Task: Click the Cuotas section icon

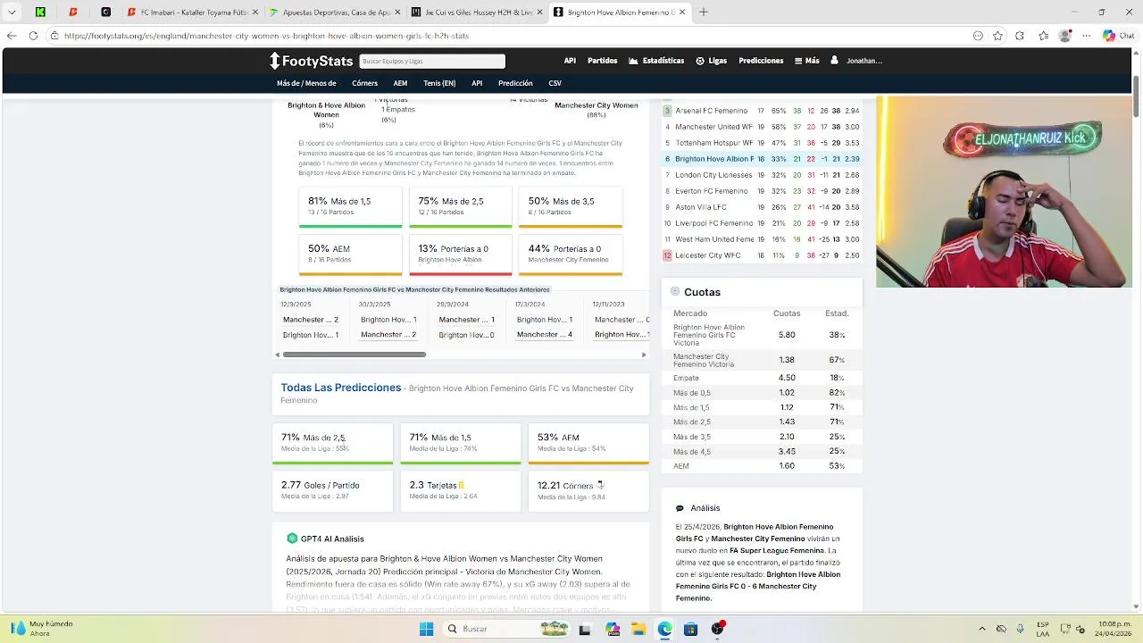Action: tap(675, 292)
